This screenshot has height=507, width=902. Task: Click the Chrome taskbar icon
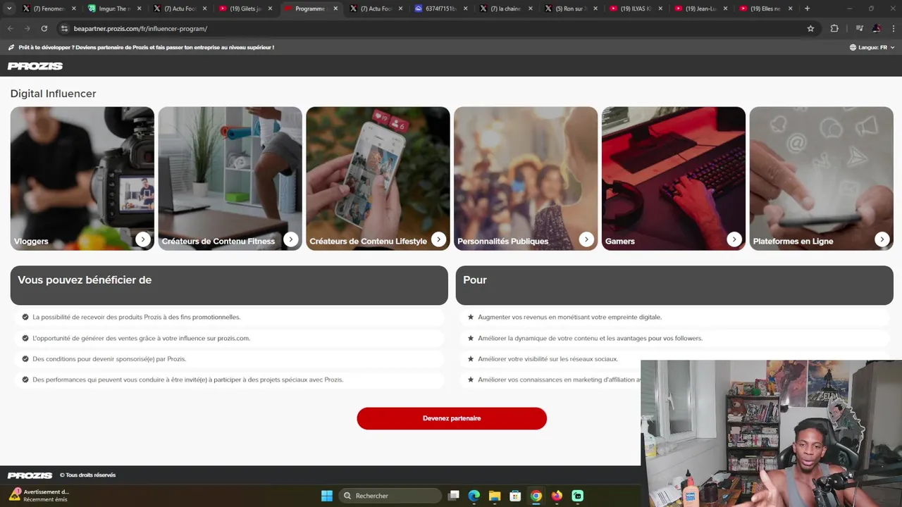[536, 496]
